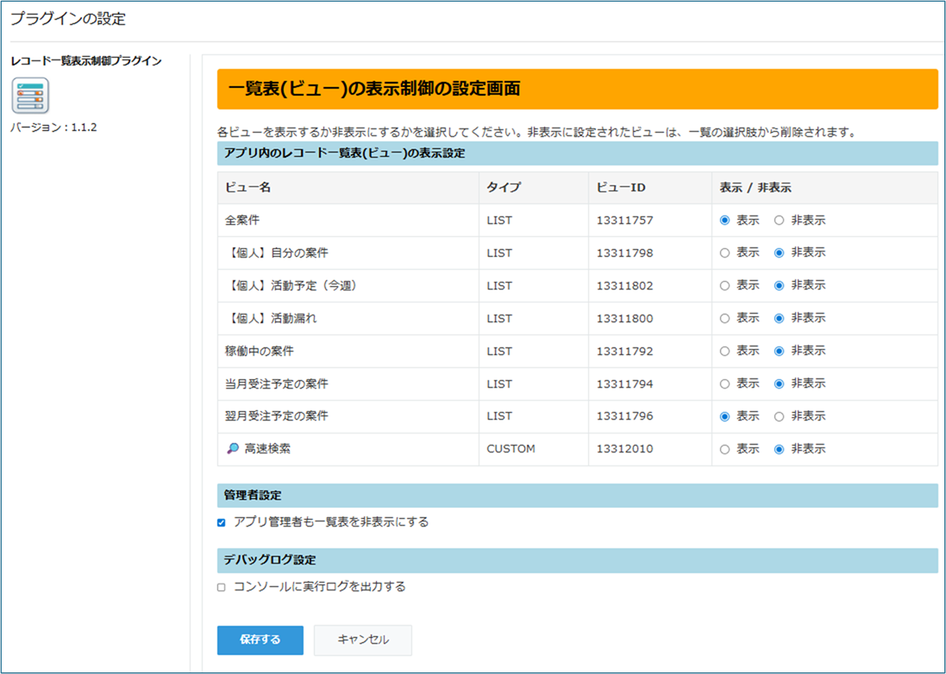This screenshot has width=946, height=674.
Task: Click the 保存する button
Action: point(260,640)
